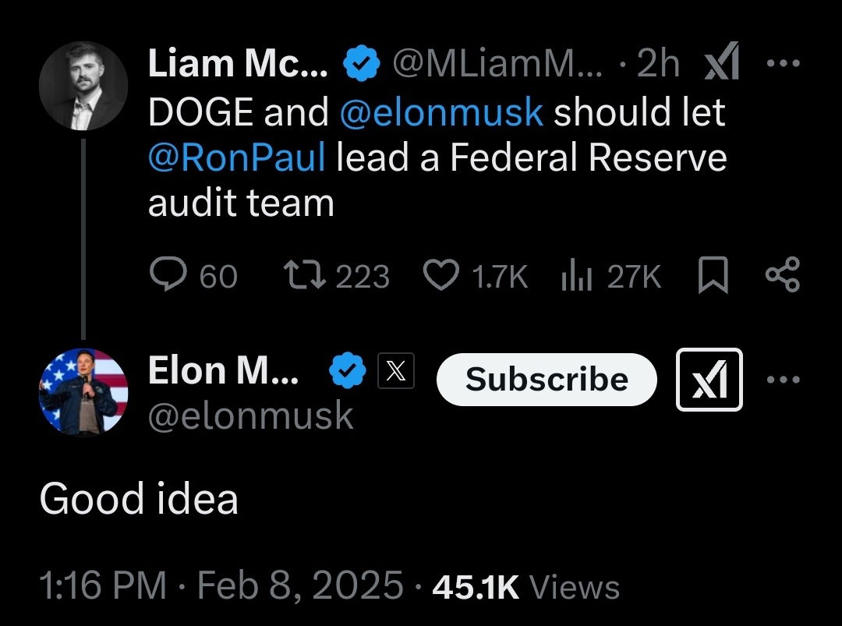The height and width of the screenshot is (626, 842).
Task: Open Elon Musk's profile picture
Action: click(83, 392)
